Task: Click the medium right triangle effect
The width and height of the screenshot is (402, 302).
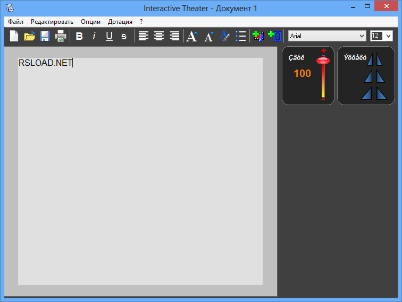Action: pyautogui.click(x=381, y=77)
